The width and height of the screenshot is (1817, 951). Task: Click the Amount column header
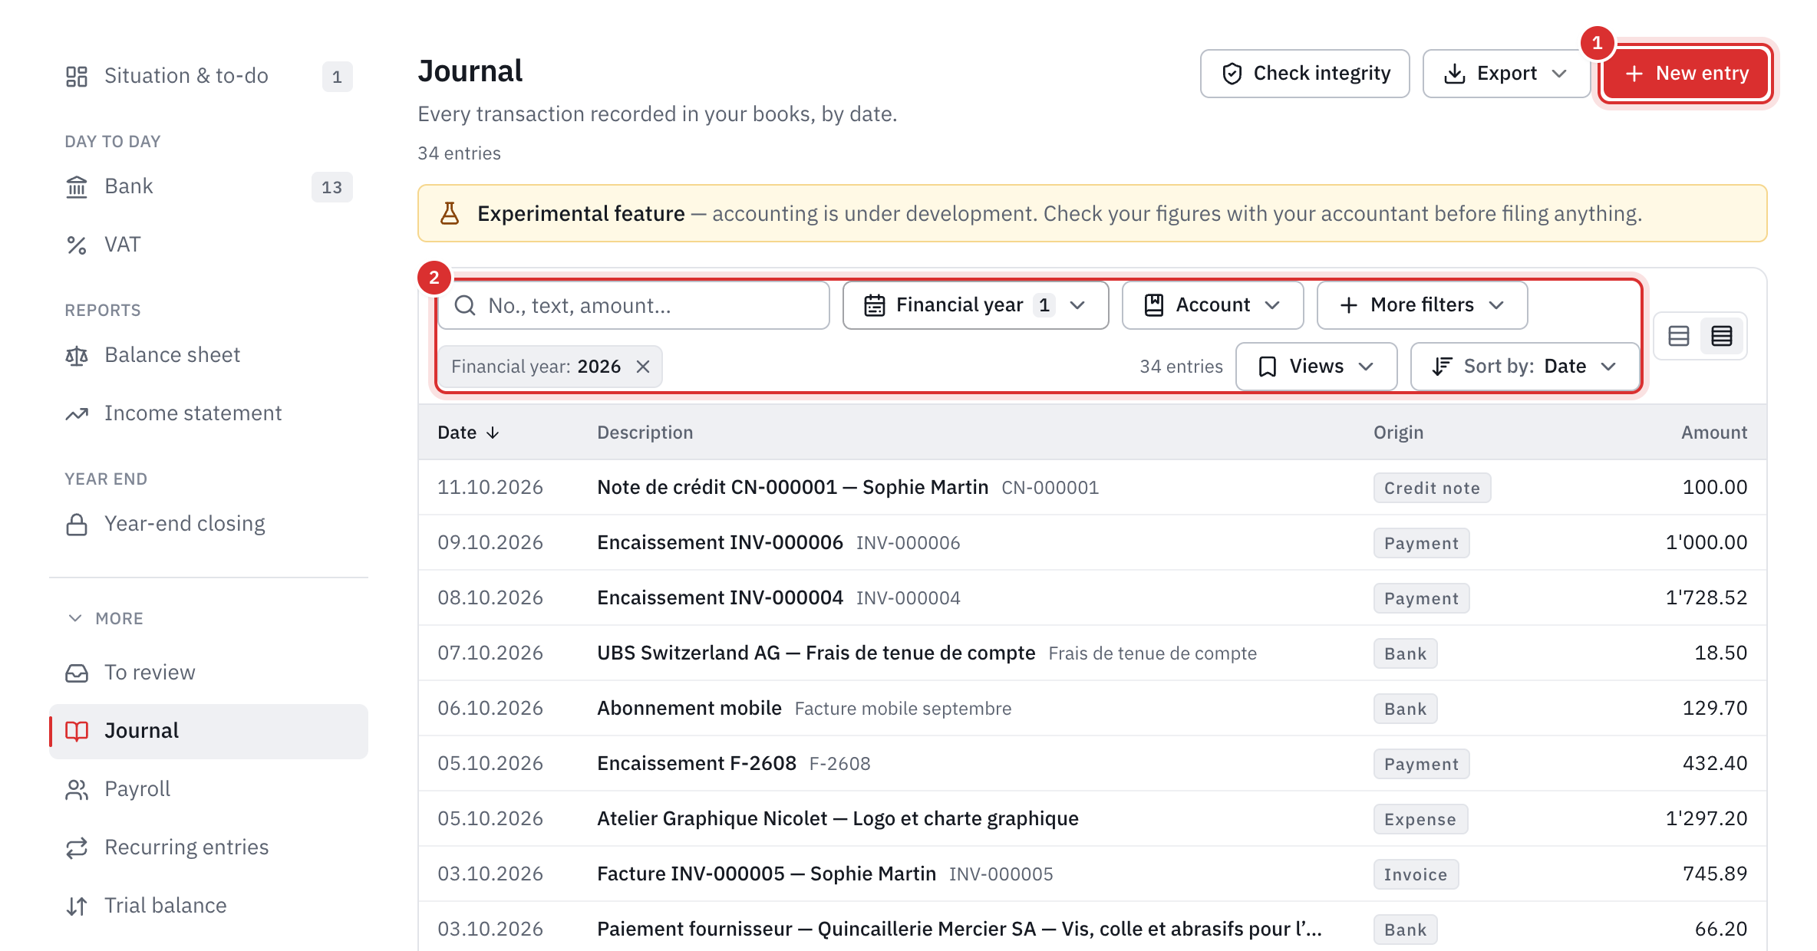[x=1714, y=433]
